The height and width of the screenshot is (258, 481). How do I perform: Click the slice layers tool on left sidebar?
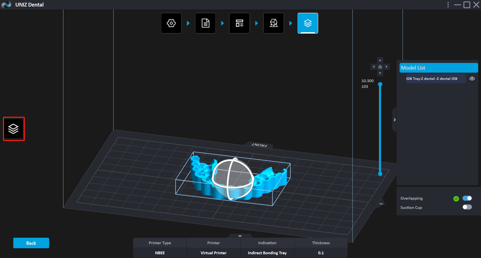[x=14, y=129]
